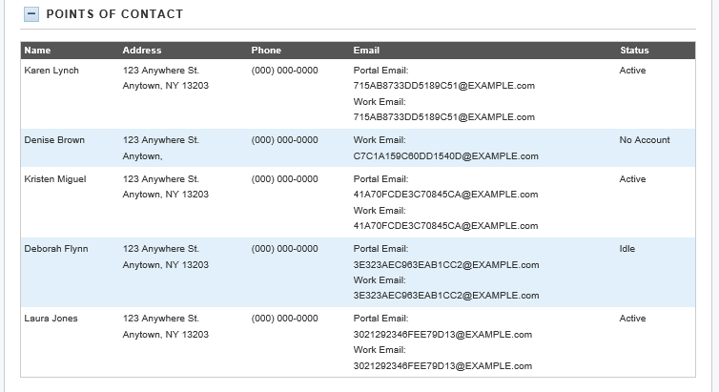Select the Denise Brown contact name
Viewport: 719px width, 392px height.
(54, 140)
